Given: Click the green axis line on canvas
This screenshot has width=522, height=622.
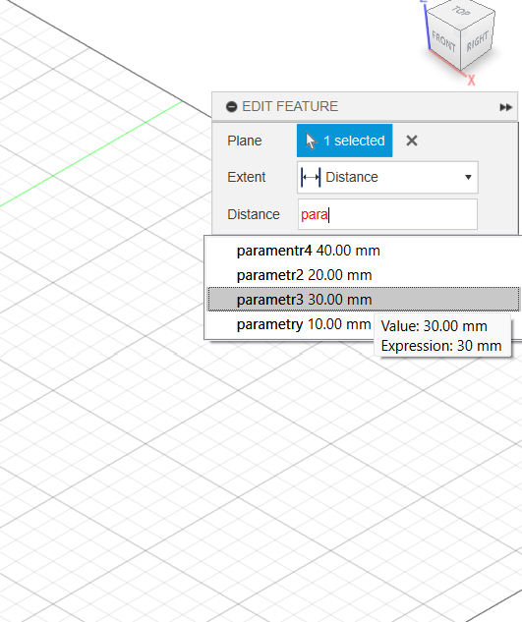Looking at the screenshot, I should click(x=91, y=154).
